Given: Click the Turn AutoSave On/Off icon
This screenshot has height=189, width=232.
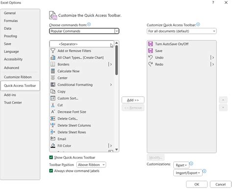Looking at the screenshot, I should click(x=150, y=44).
